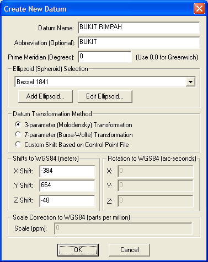Image resolution: width=208 pixels, height=262 pixels.
Task: Click the Bessel 1841 ellipsoid combo box
Action: point(105,82)
